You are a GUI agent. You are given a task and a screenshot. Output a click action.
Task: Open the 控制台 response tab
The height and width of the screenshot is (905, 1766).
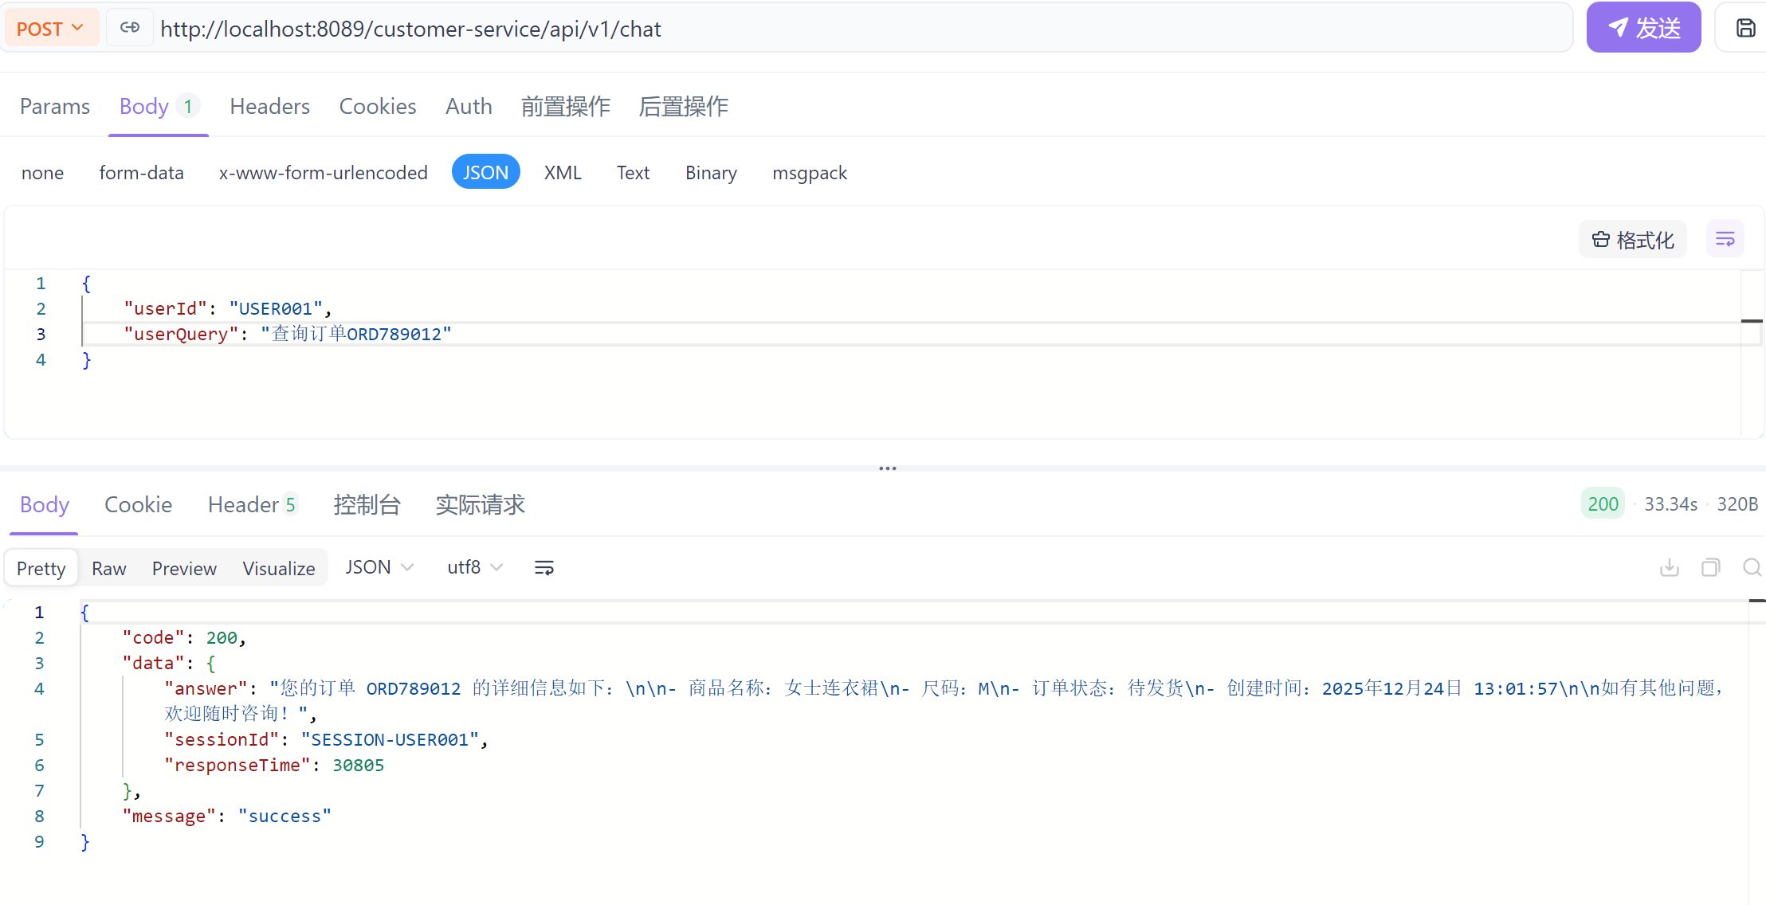click(367, 505)
